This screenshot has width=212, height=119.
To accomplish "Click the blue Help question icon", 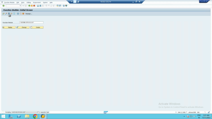I will click(64, 6).
